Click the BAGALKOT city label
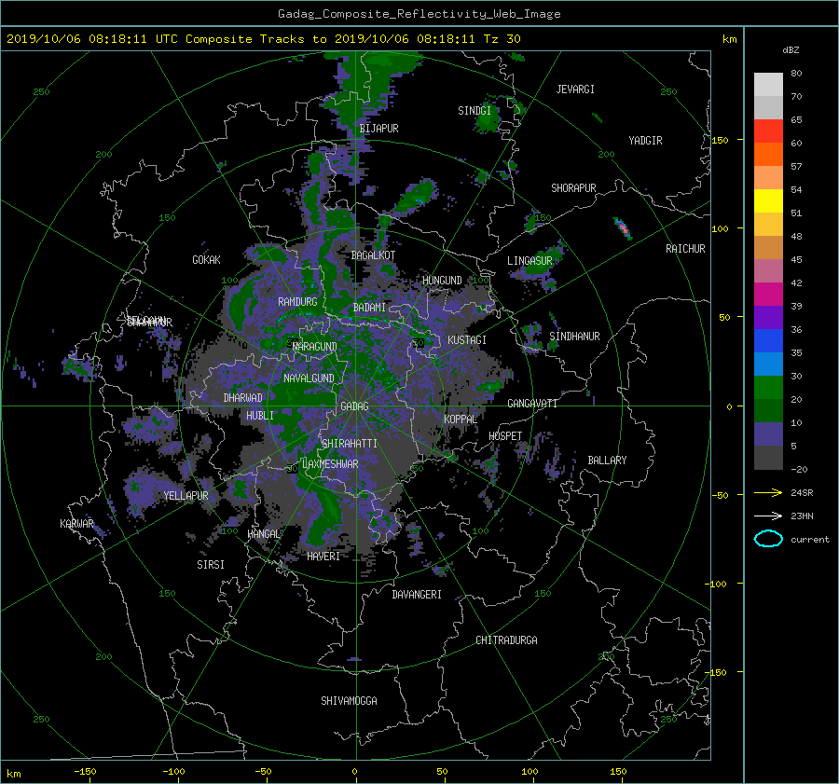Image resolution: width=839 pixels, height=784 pixels. [373, 255]
